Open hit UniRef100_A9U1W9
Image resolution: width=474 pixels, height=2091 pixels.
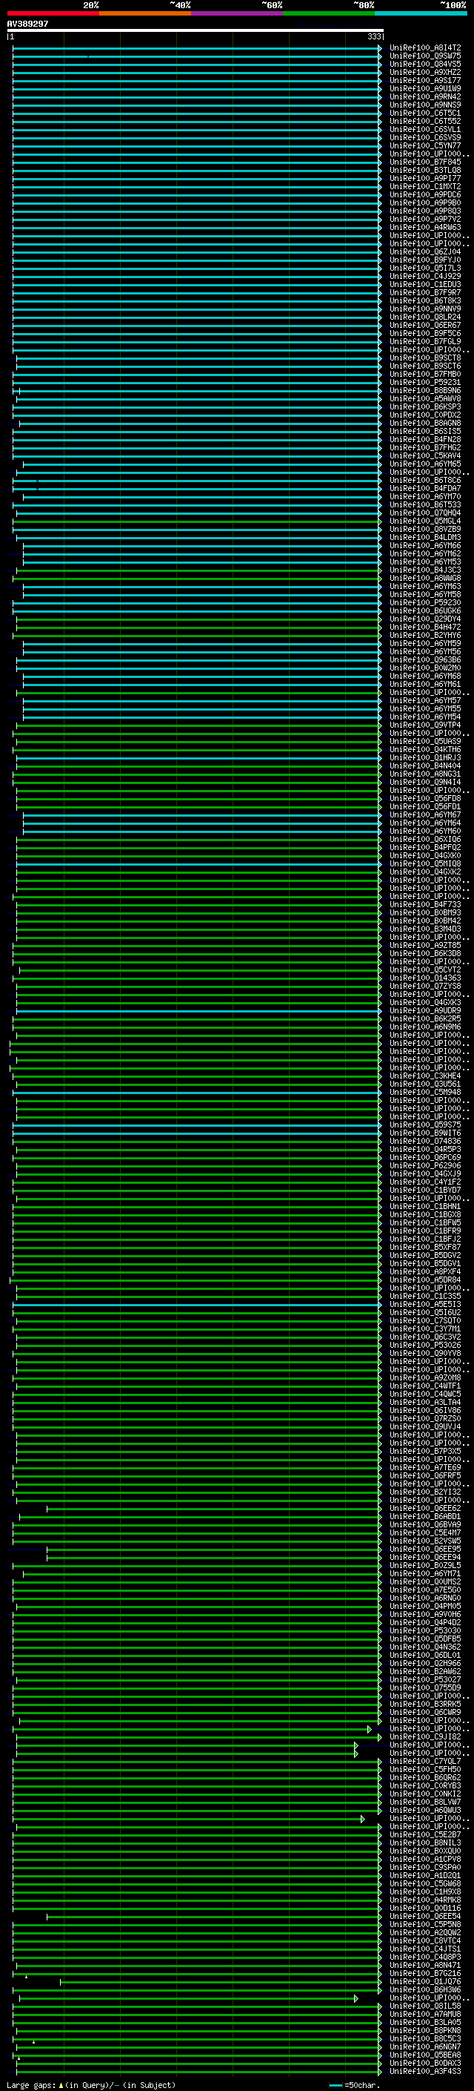(x=425, y=88)
